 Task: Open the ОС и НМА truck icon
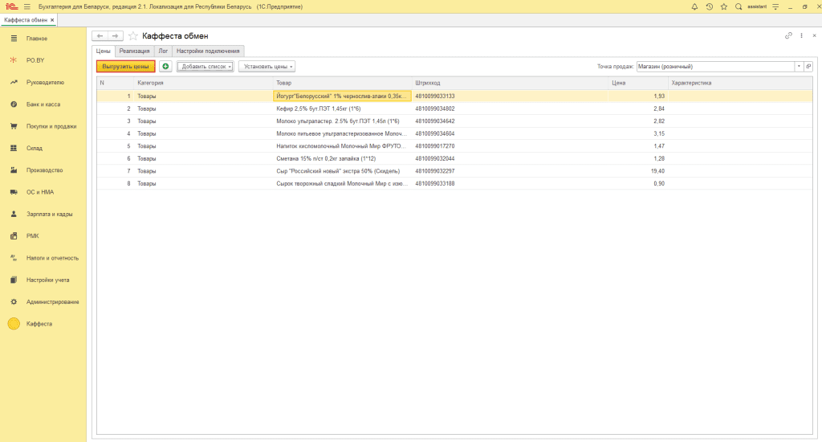point(14,192)
